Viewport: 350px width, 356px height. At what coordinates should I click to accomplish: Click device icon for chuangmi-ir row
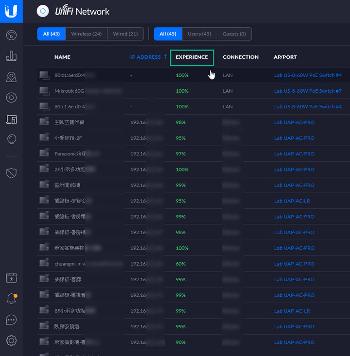coord(44,264)
